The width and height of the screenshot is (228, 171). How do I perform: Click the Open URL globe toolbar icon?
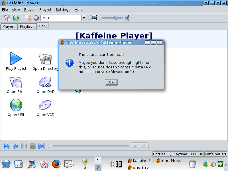pos(16,18)
